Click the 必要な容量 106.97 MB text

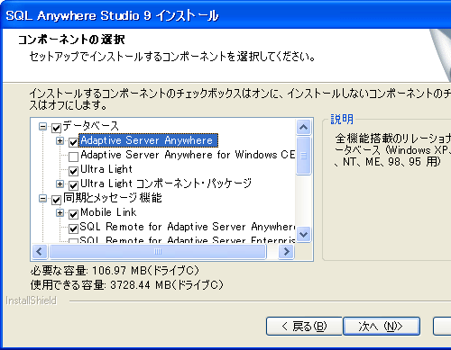[x=115, y=271]
